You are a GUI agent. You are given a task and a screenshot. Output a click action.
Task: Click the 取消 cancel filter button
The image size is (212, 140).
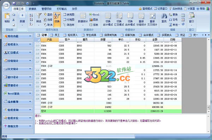tap(48, 25)
